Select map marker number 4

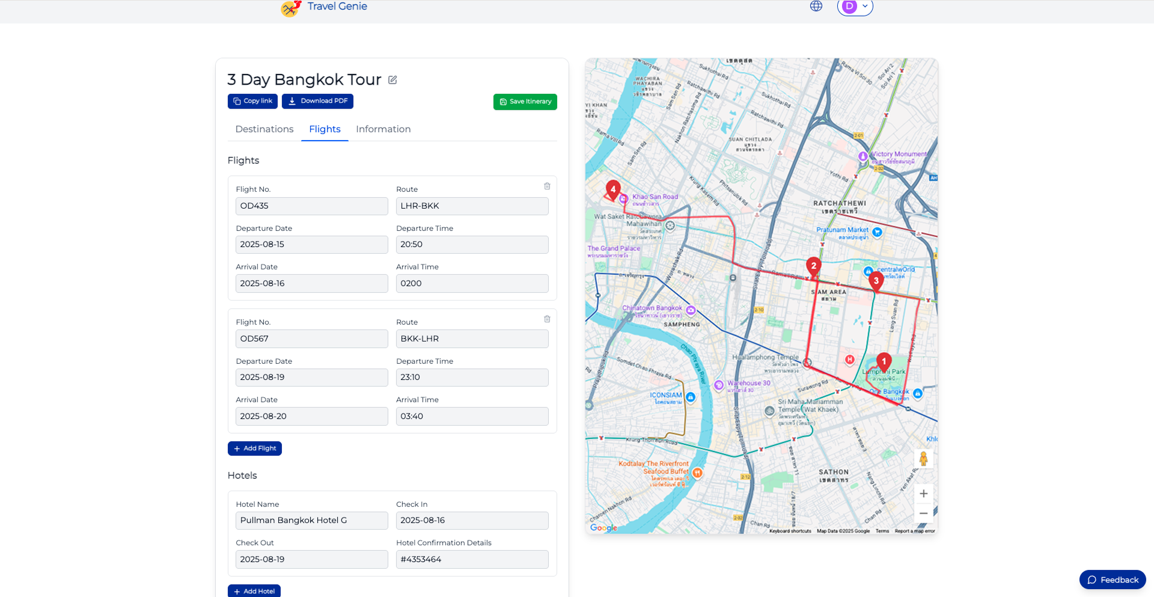[613, 190]
